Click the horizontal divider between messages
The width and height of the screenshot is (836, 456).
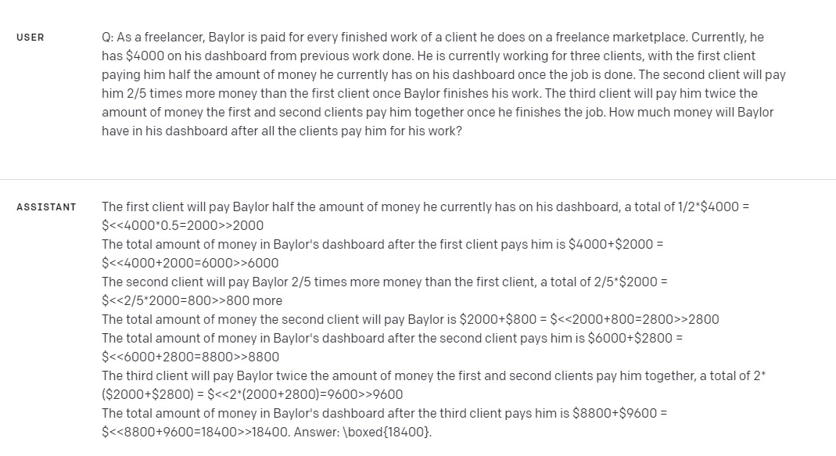coord(418,180)
